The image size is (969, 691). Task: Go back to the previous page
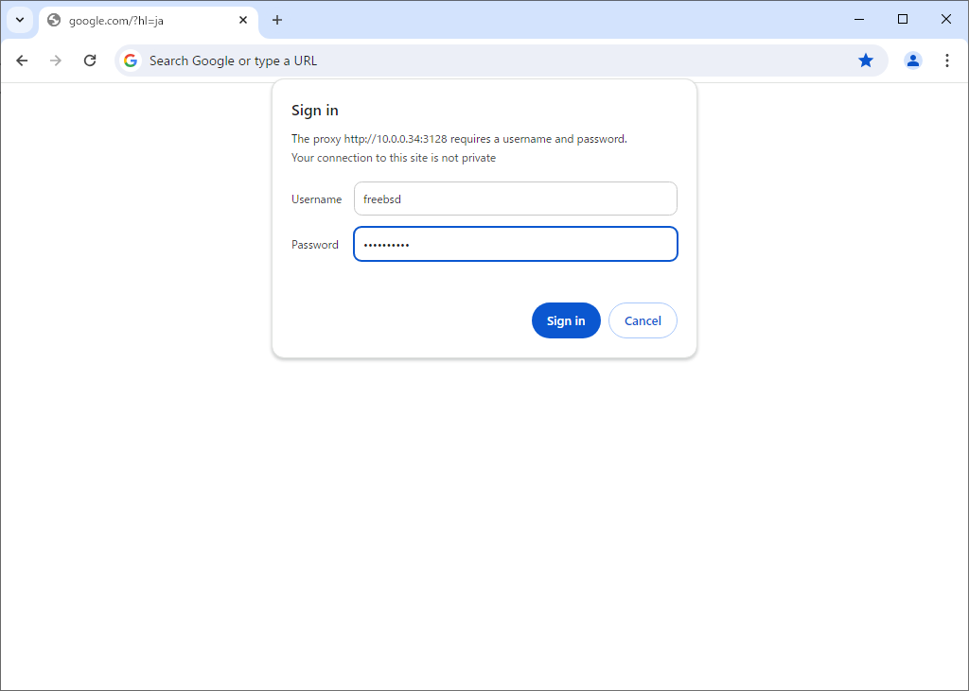pos(22,60)
